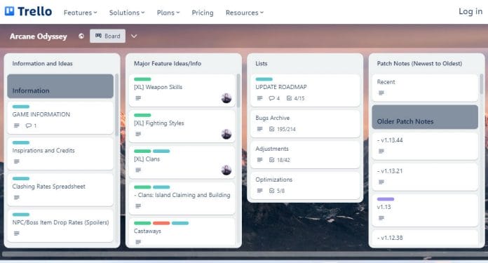The image size is (488, 263).
Task: Click description icon on Inspirations and Credits card
Action: pyautogui.click(x=17, y=161)
